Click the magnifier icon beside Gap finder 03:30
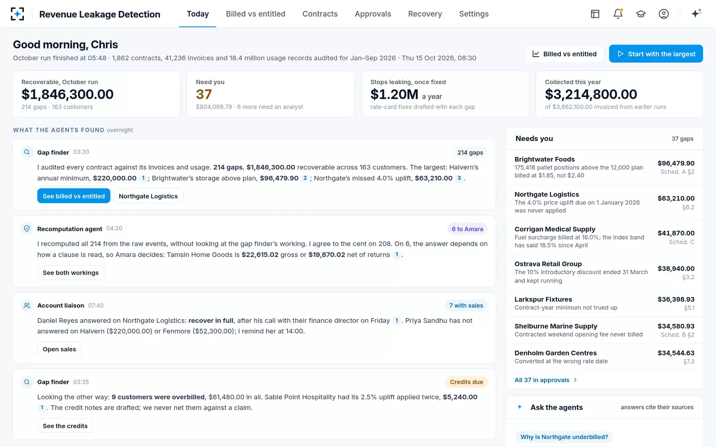 pos(27,152)
